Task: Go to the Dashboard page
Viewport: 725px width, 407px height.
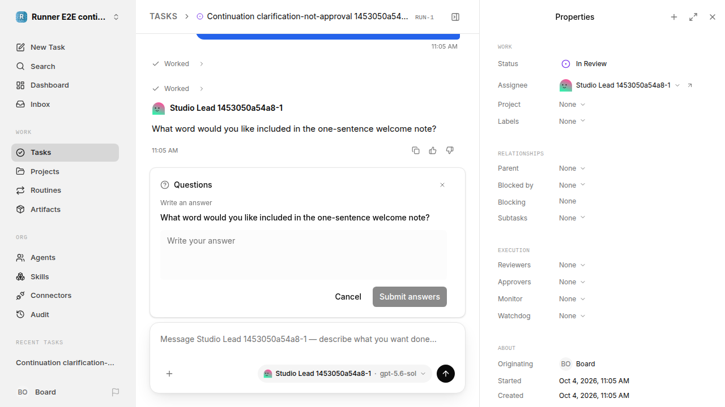Action: pyautogui.click(x=65, y=85)
